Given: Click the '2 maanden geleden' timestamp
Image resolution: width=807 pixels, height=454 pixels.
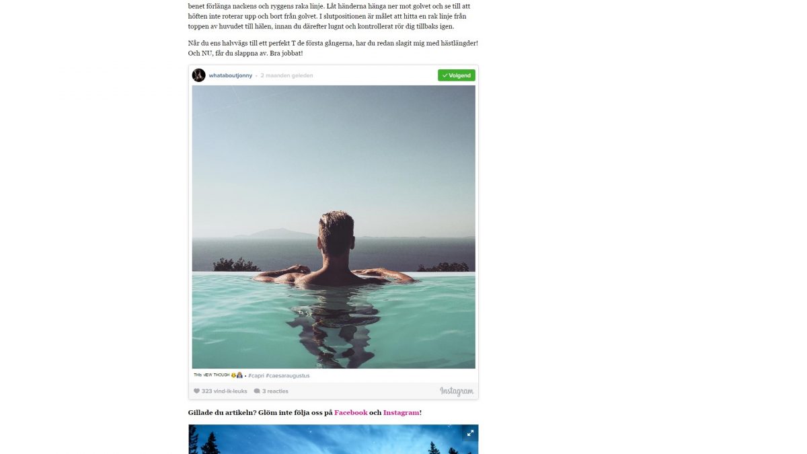Looking at the screenshot, I should [x=286, y=75].
